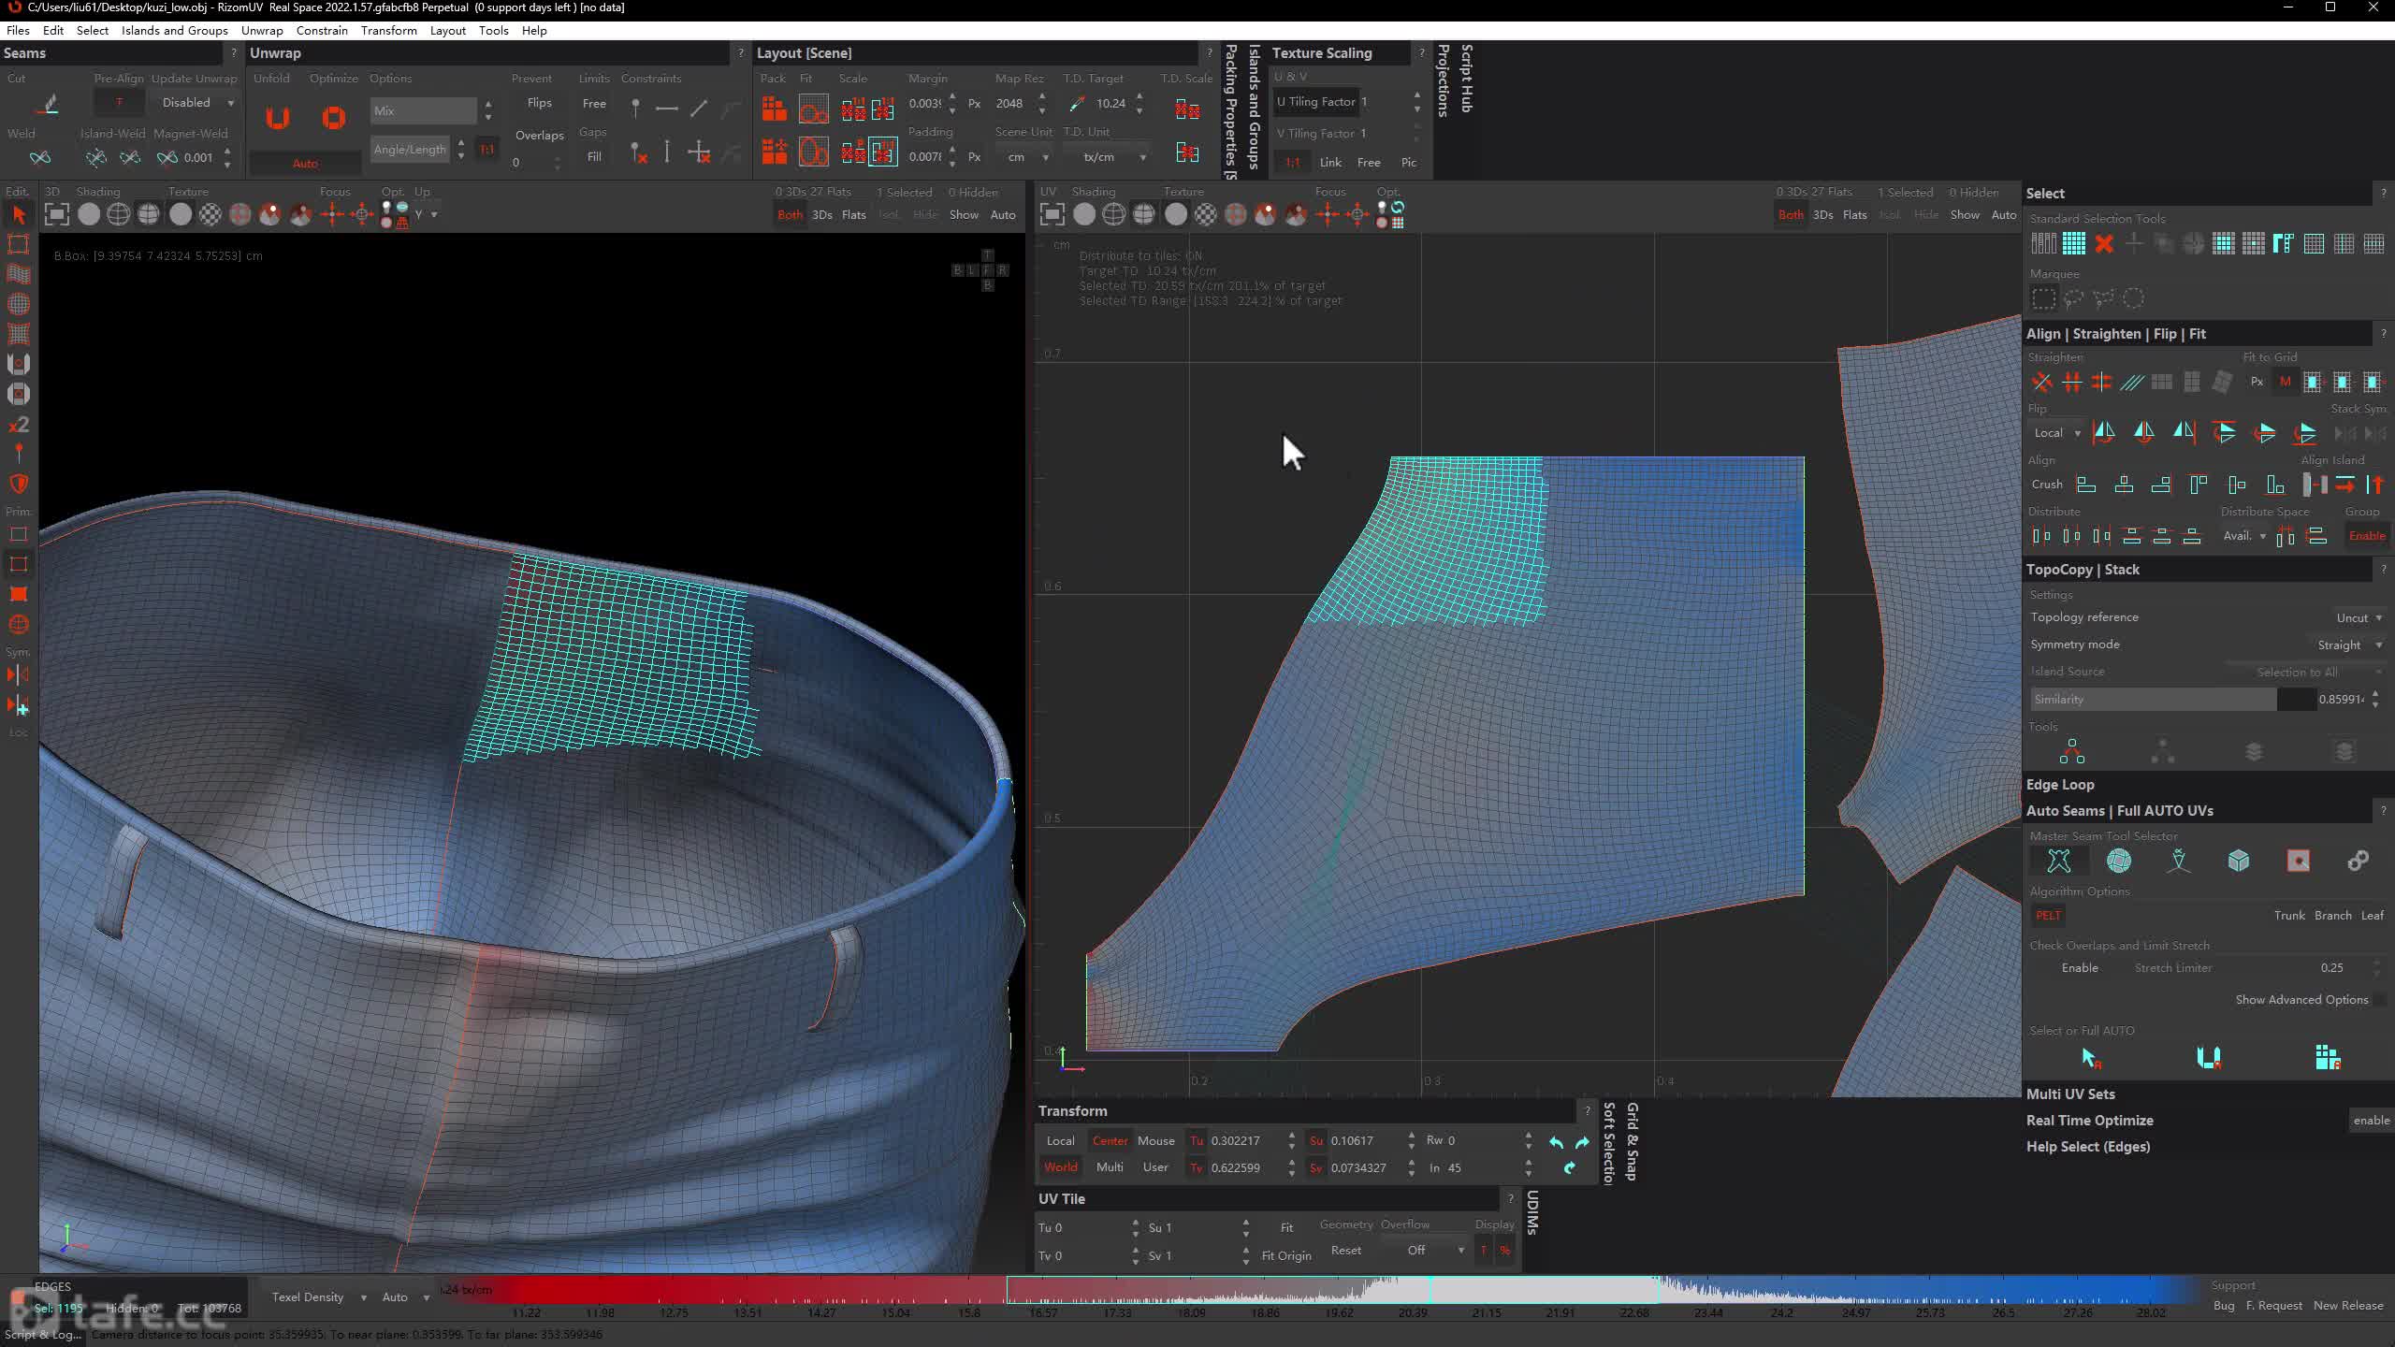Select the link/chain seam tool icon
This screenshot has height=1347, width=2395.
[x=2358, y=861]
